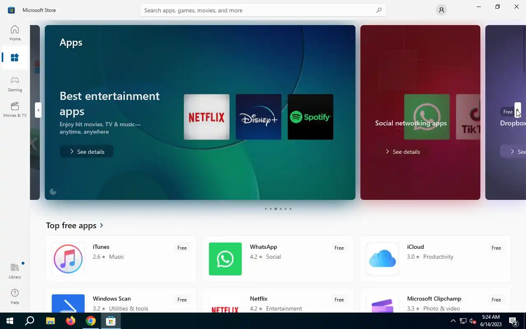Open the WhatsApp tile in Social banner
The image size is (526, 329).
[x=427, y=117]
